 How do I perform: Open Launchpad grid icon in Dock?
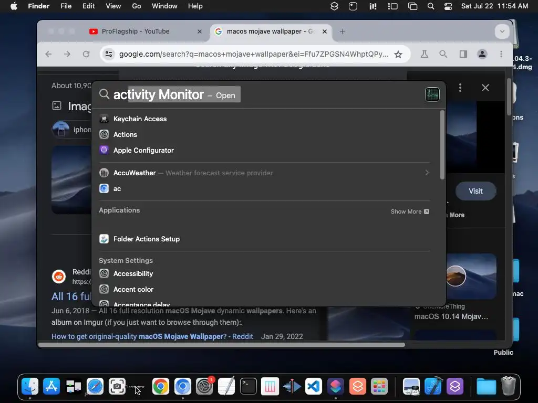tap(379, 386)
